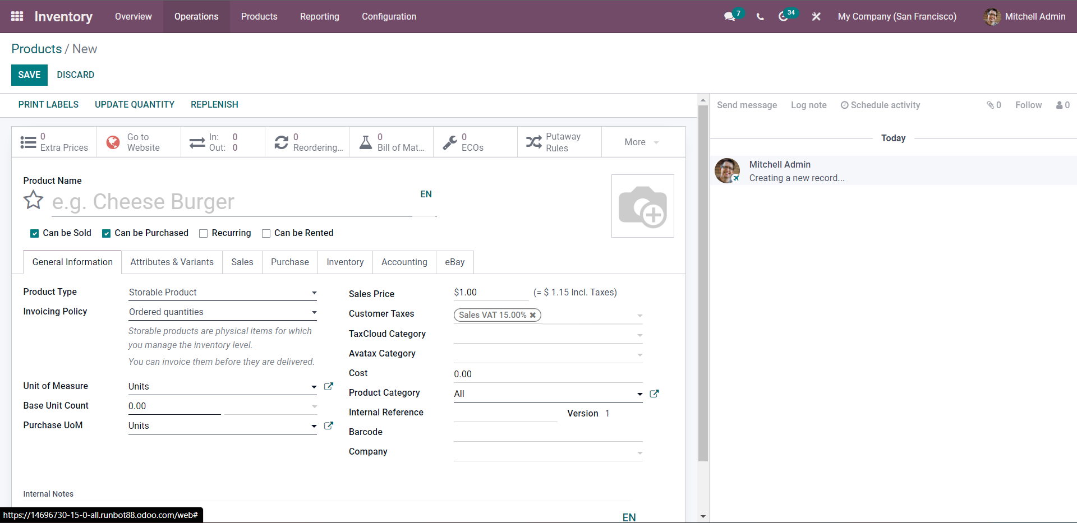Click the Product Name input field
The width and height of the screenshot is (1077, 523).
(232, 202)
